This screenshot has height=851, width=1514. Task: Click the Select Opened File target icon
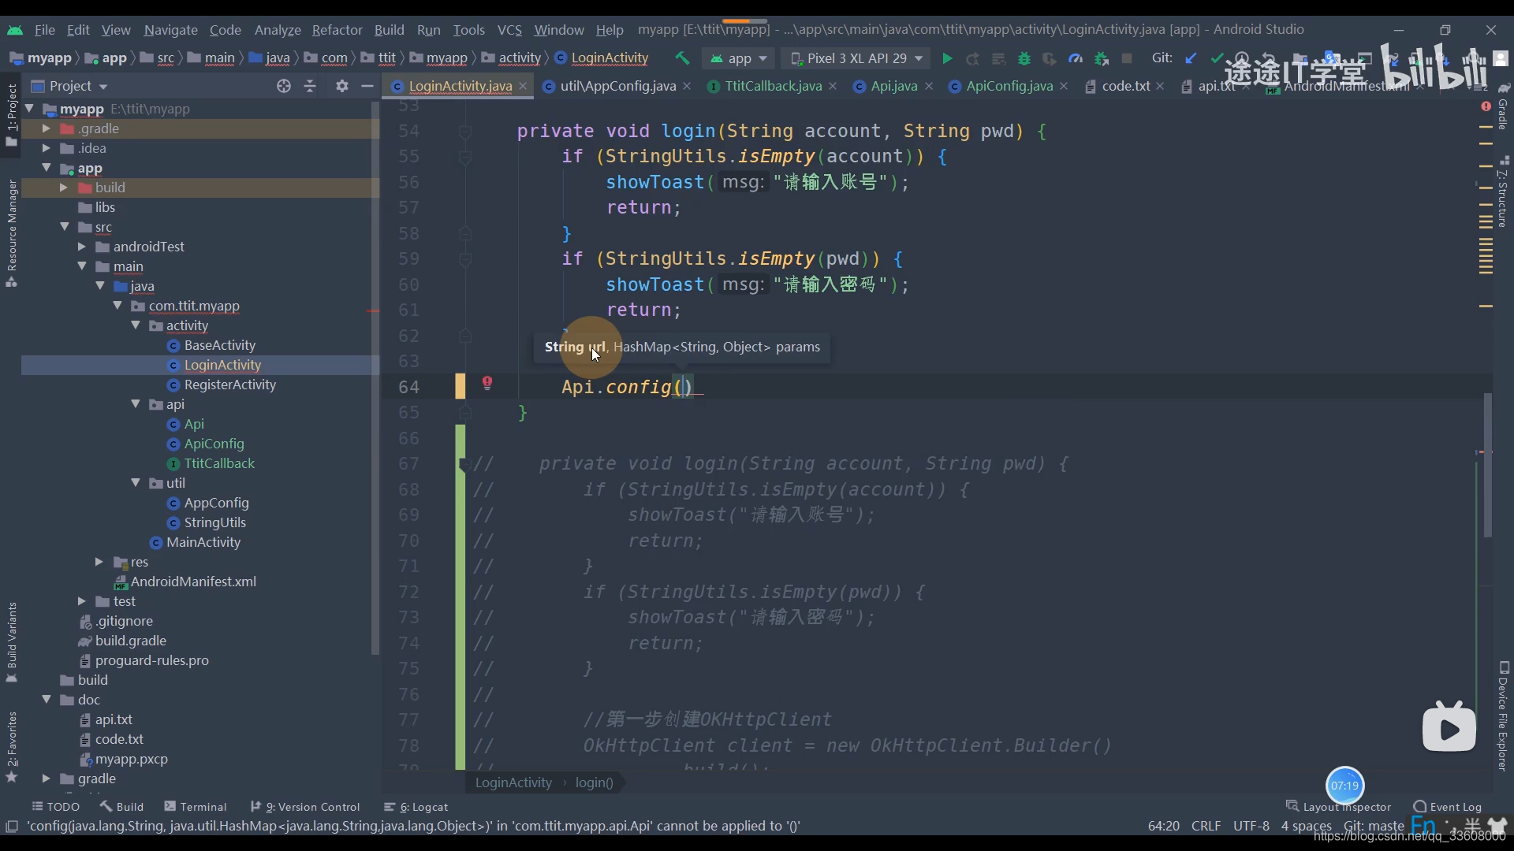pos(284,86)
